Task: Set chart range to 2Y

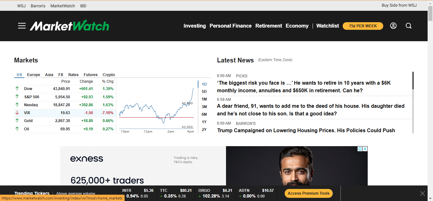Action: pos(204,130)
